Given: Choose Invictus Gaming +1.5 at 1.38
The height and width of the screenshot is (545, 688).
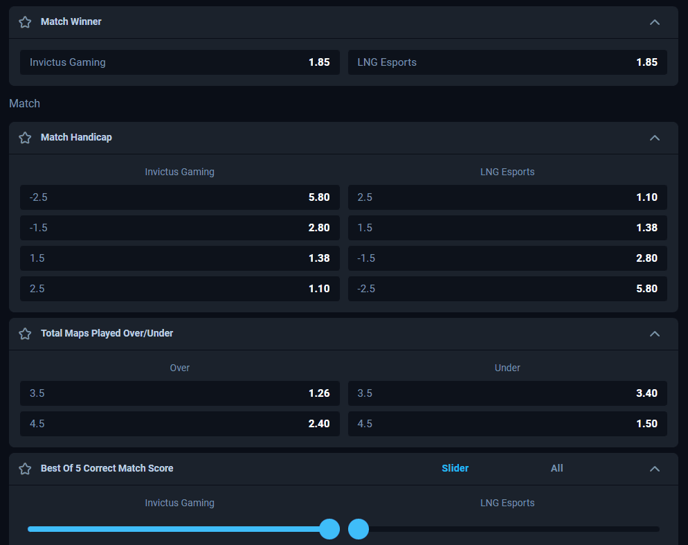Looking at the screenshot, I should click(x=179, y=258).
